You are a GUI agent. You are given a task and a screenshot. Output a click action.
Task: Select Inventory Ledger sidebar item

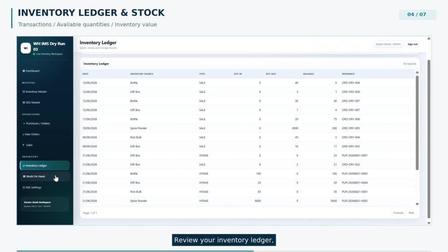pos(44,166)
